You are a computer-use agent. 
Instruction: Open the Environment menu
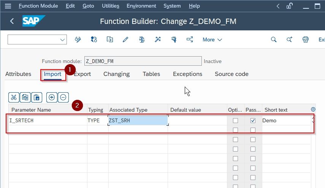(141, 6)
